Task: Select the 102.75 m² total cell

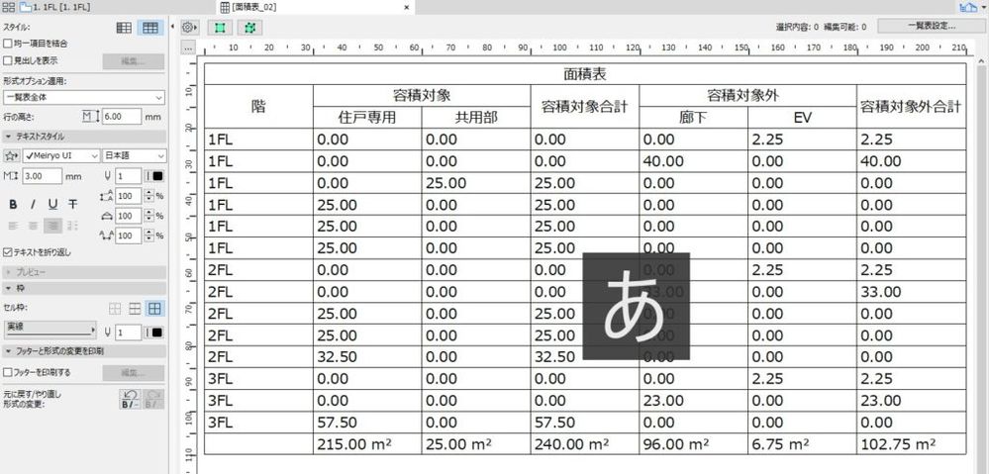Action: tap(912, 443)
